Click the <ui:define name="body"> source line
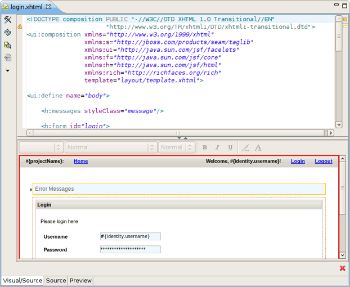350x287 pixels. tap(68, 96)
